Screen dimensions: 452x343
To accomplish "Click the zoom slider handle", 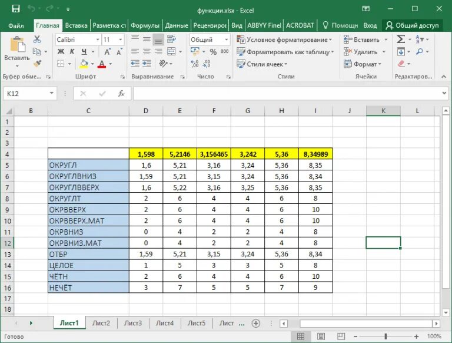I will (385, 337).
